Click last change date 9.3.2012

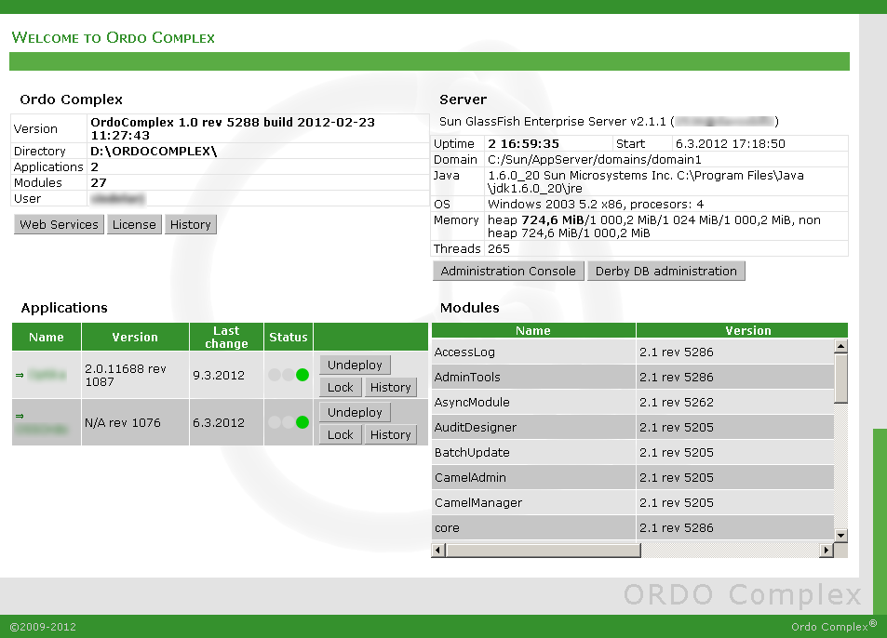219,375
